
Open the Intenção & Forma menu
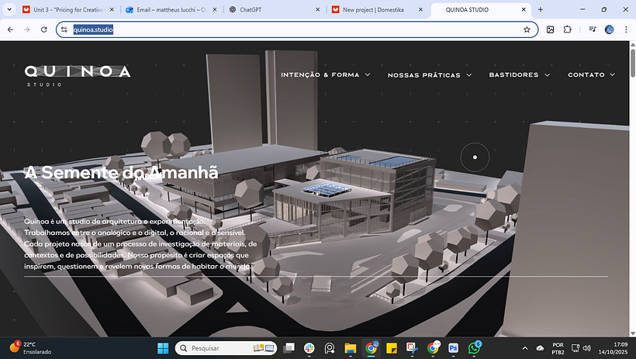pos(320,75)
